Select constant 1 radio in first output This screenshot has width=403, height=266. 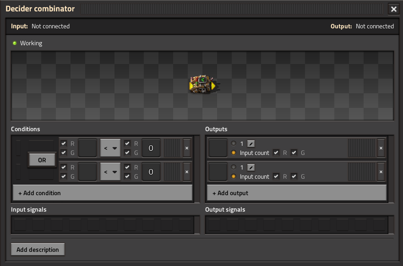click(x=234, y=144)
